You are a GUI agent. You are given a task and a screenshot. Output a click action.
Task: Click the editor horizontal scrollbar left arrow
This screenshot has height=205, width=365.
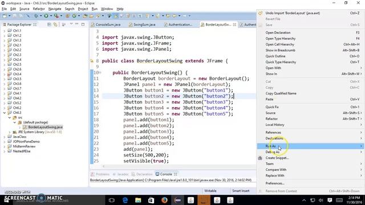pyautogui.click(x=104, y=166)
